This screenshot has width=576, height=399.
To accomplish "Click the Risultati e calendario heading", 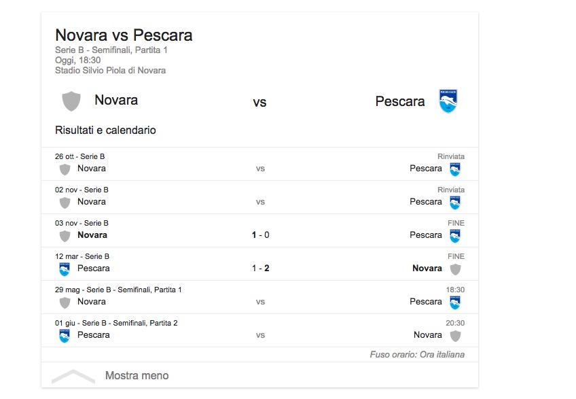I will [x=105, y=130].
